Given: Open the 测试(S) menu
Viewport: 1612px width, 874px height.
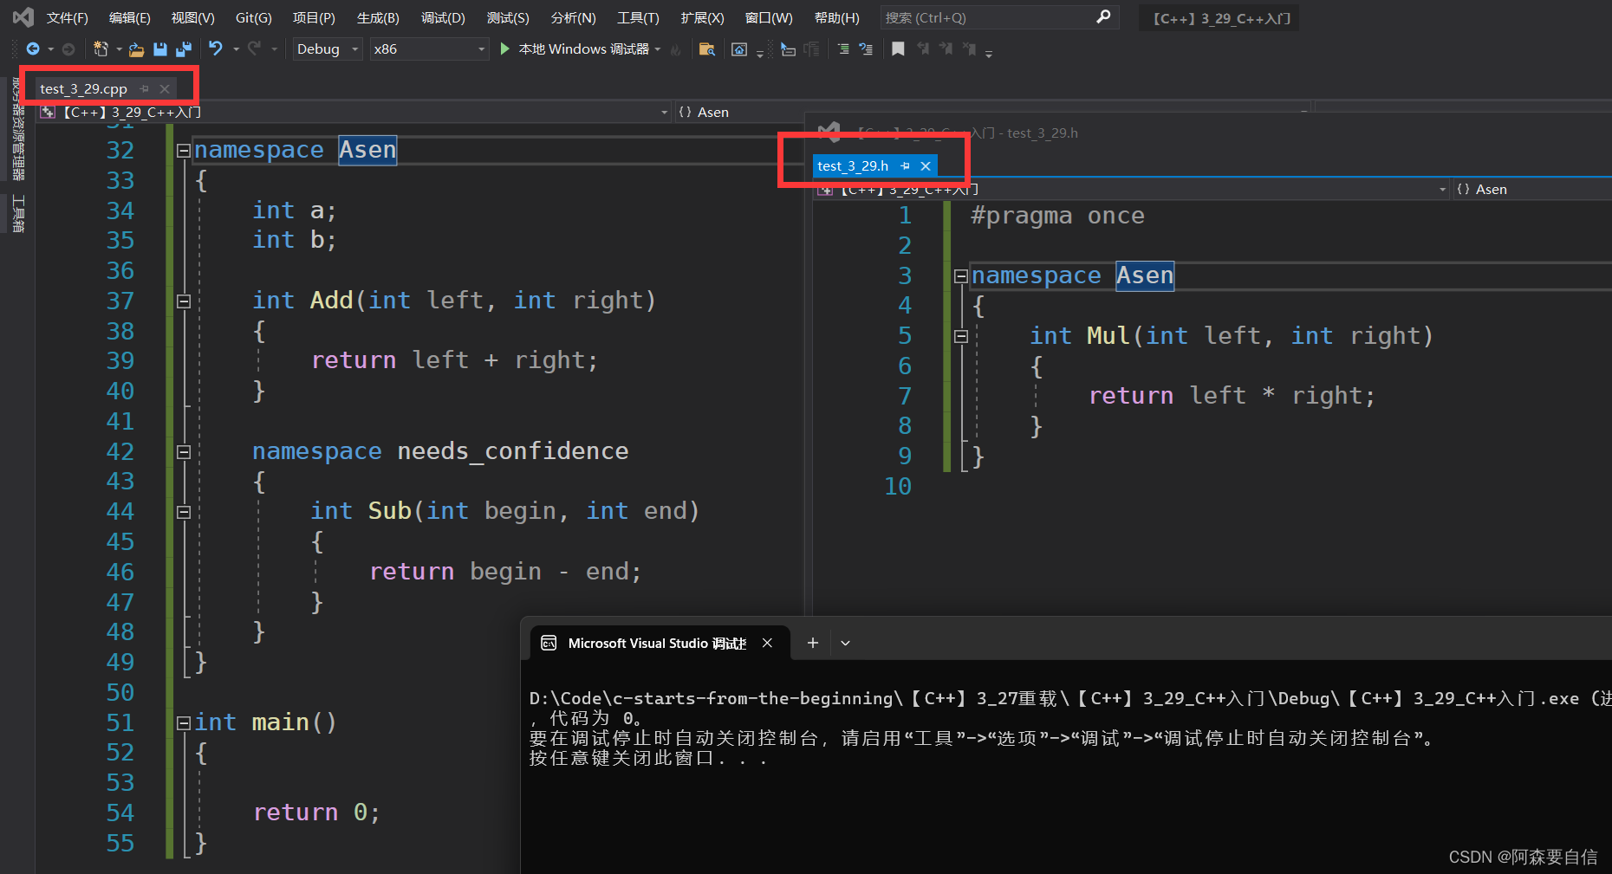Looking at the screenshot, I should tap(508, 17).
